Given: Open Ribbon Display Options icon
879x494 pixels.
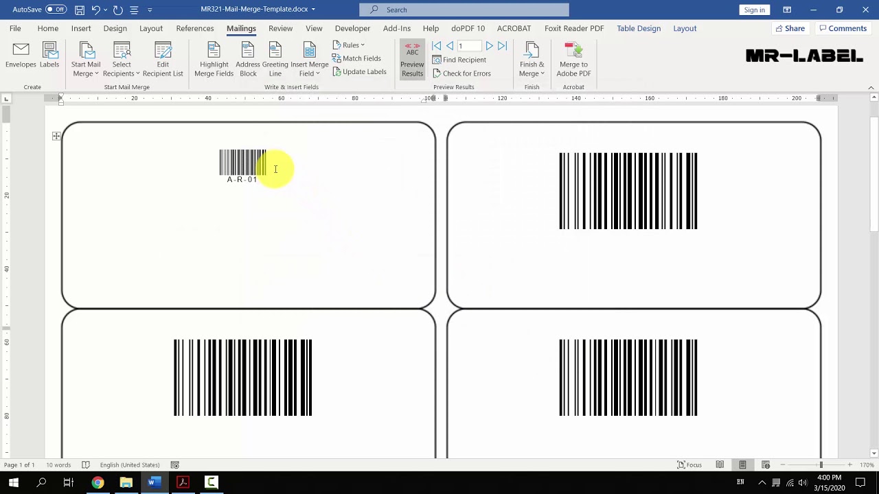Looking at the screenshot, I should (787, 10).
